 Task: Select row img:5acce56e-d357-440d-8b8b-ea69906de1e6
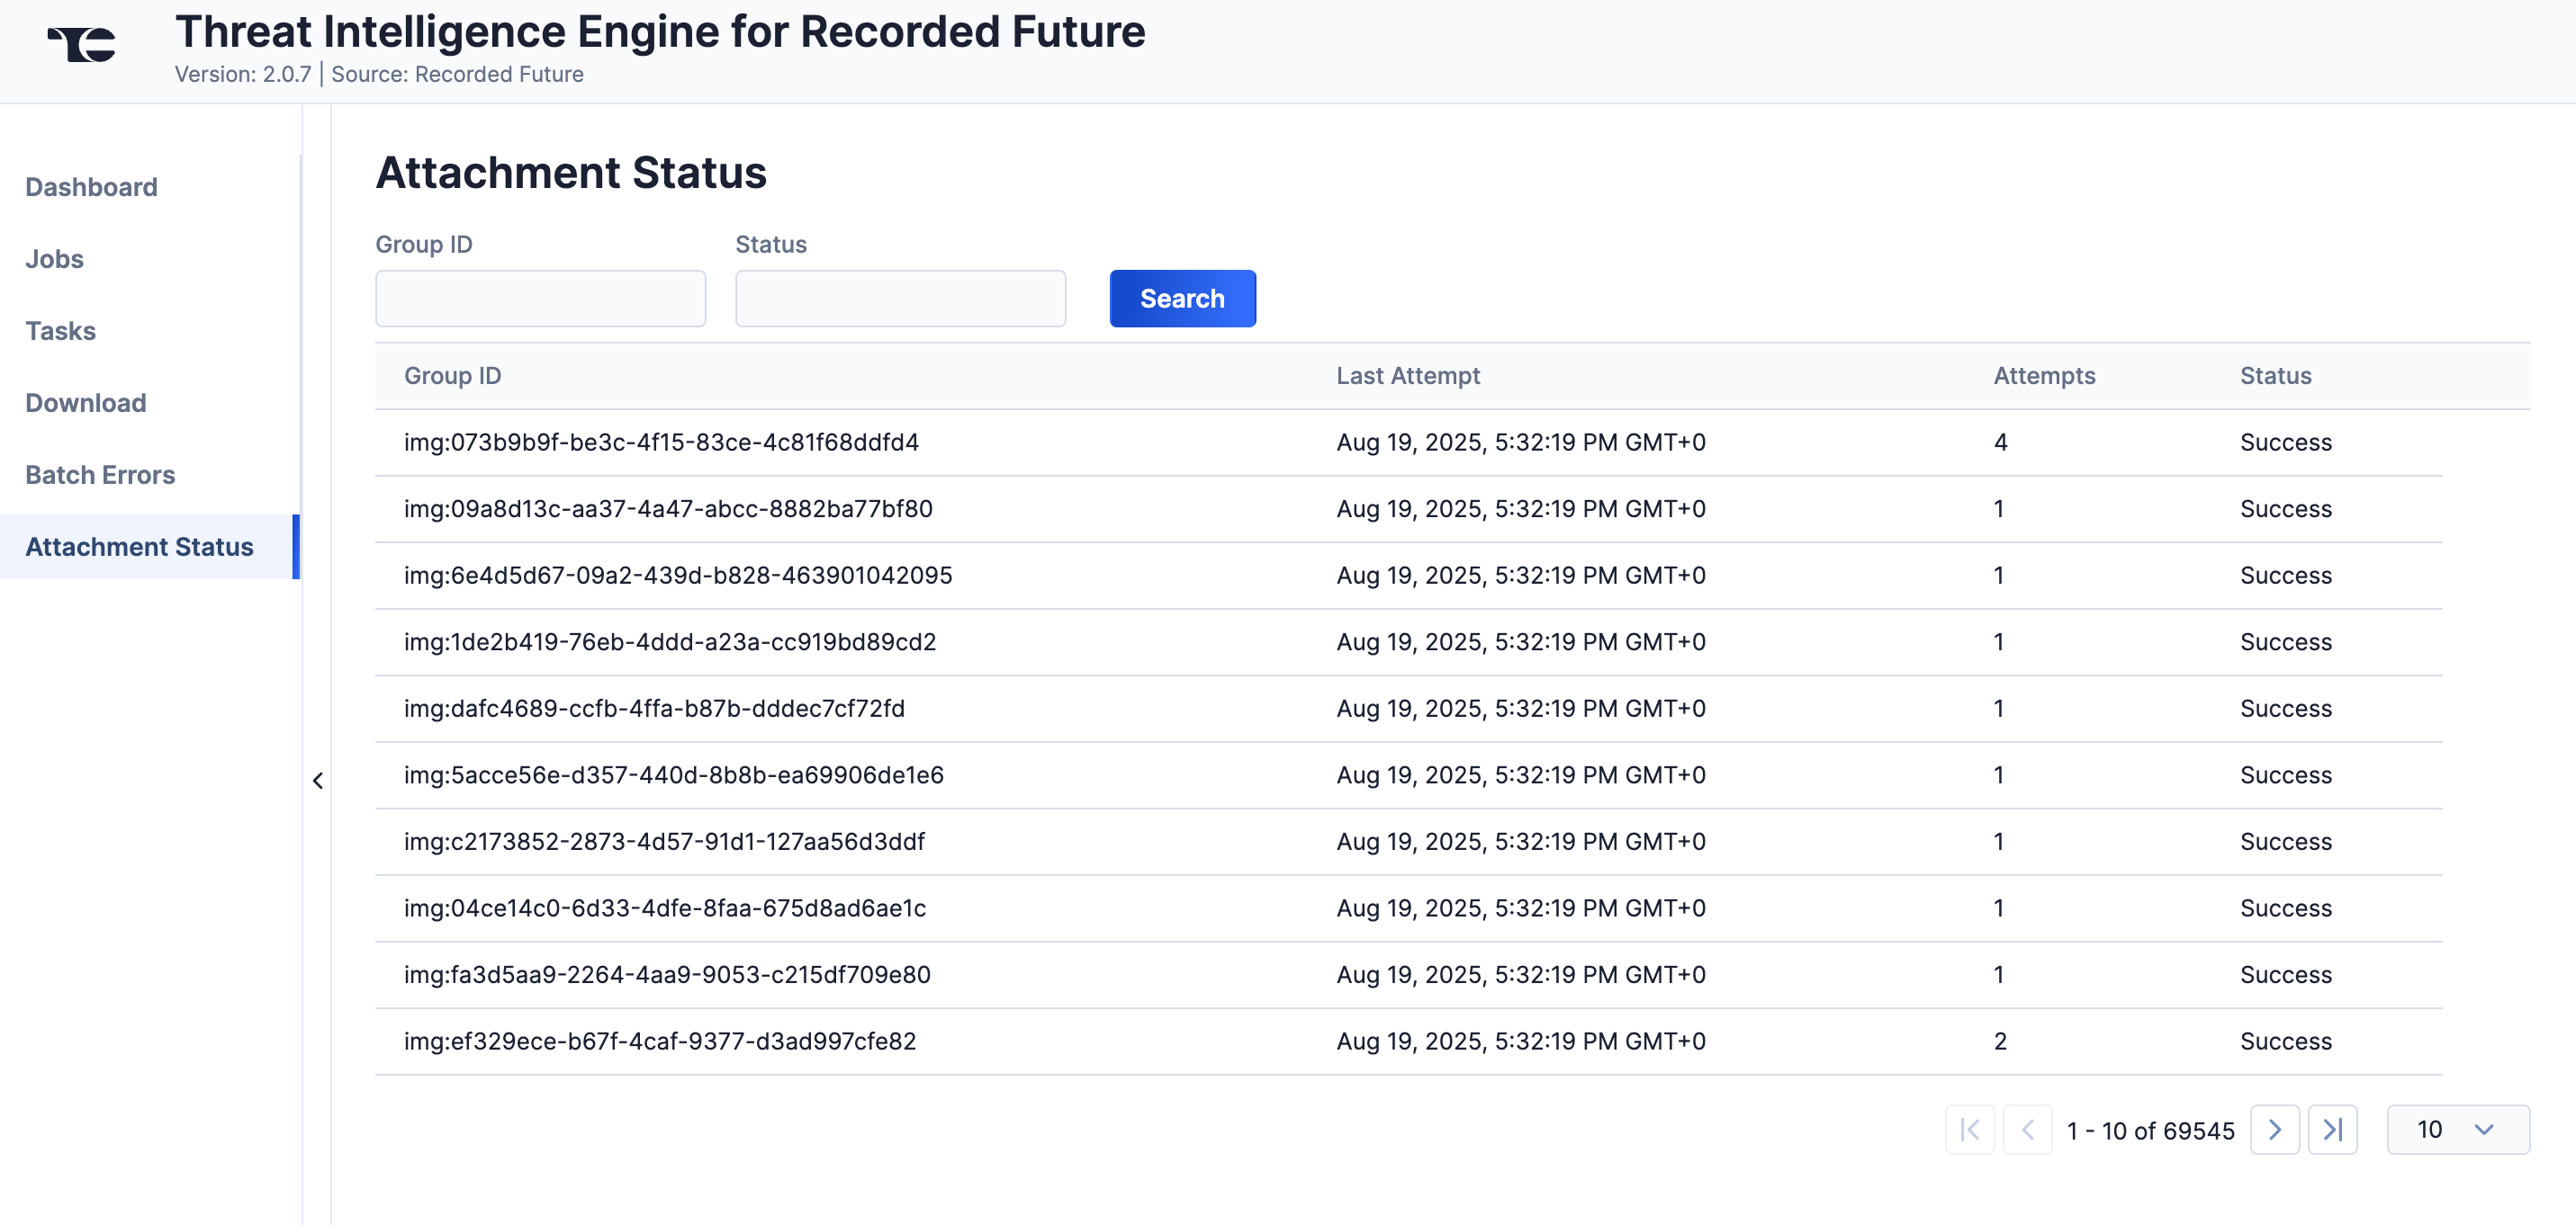1408,775
